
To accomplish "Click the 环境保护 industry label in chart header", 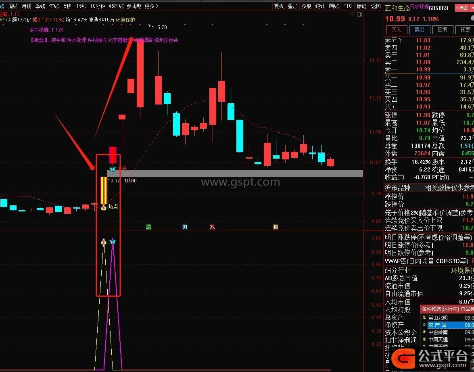I will [x=125, y=20].
